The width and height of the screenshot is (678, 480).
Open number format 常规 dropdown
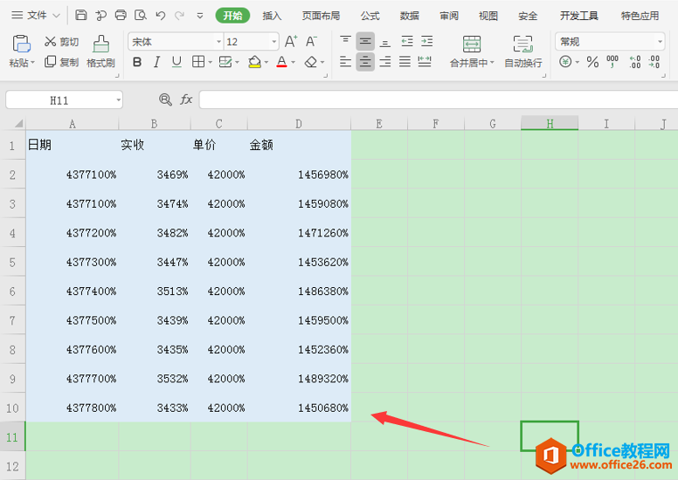(660, 42)
